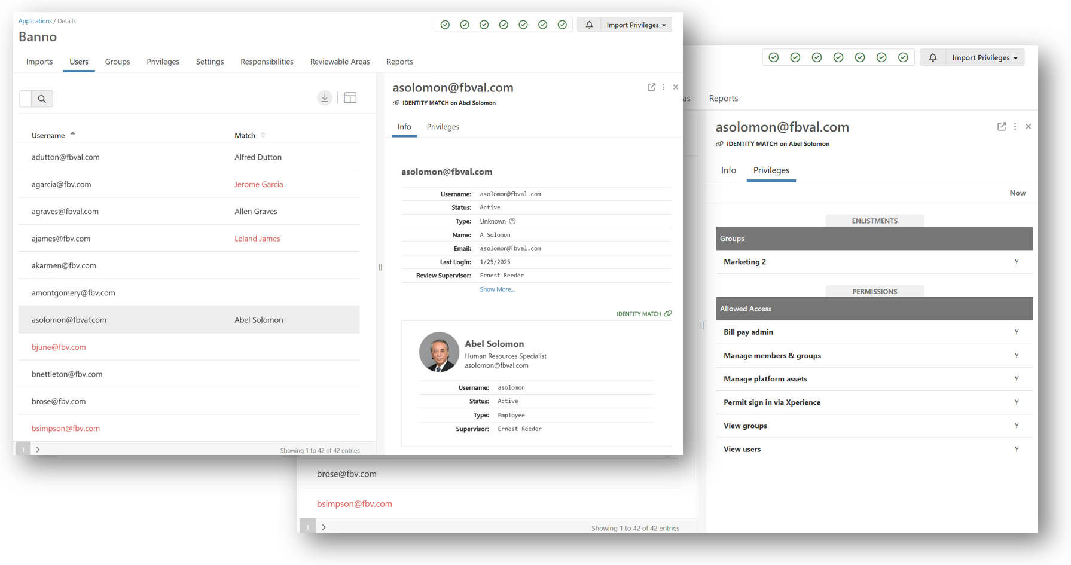1071x565 pixels.
Task: Open the three-dot menu in Info panel
Action: [x=664, y=87]
